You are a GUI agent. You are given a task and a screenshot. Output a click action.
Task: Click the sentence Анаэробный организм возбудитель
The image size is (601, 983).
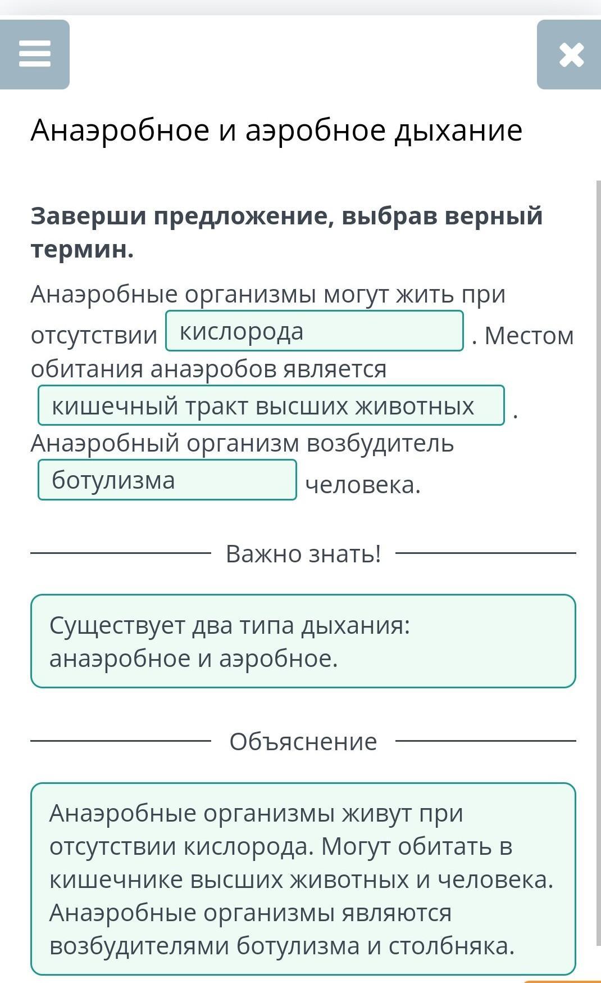tap(242, 443)
